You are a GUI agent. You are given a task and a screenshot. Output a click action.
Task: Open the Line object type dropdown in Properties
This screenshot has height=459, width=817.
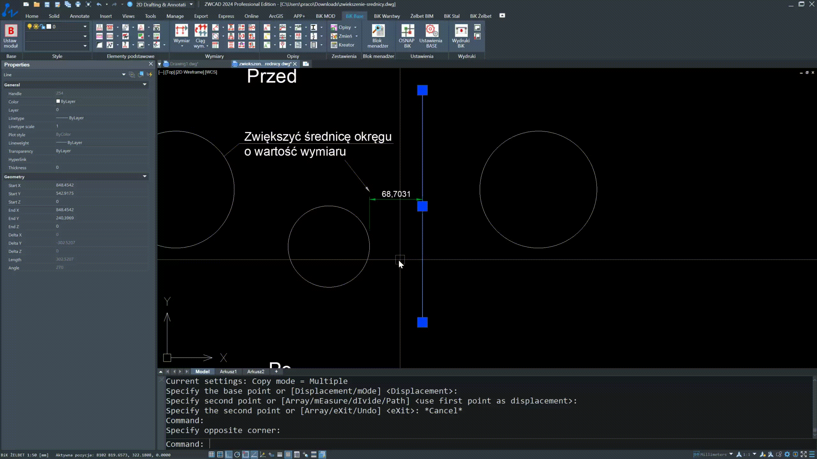click(124, 75)
